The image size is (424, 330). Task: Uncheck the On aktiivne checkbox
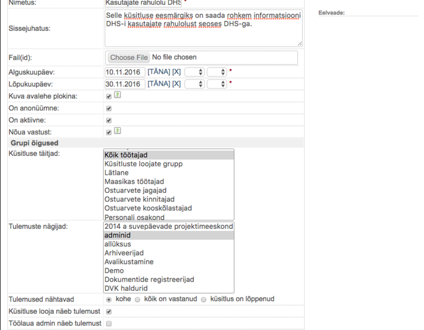[109, 120]
